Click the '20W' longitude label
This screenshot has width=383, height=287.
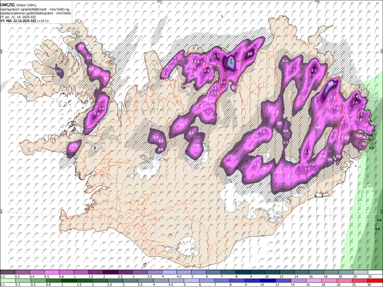pyautogui.click(x=159, y=1)
